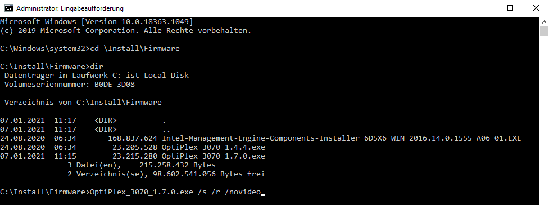Click the cd \Install\Firmware command text
Screen dimensions: 549x205
(x=135, y=49)
